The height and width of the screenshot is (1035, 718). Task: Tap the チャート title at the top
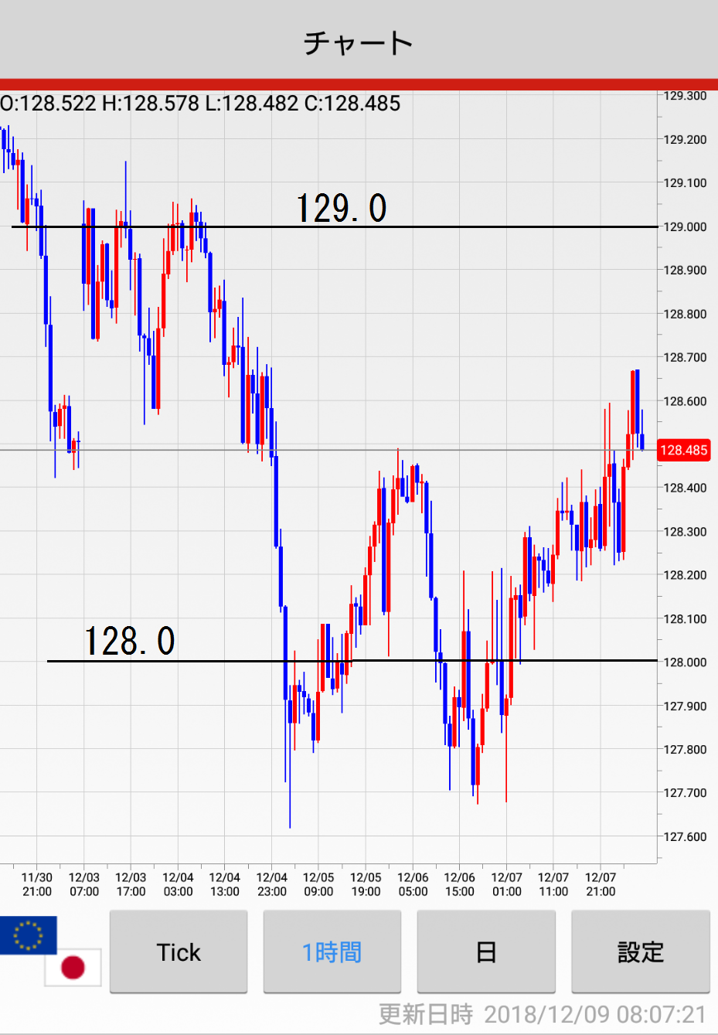(x=359, y=43)
